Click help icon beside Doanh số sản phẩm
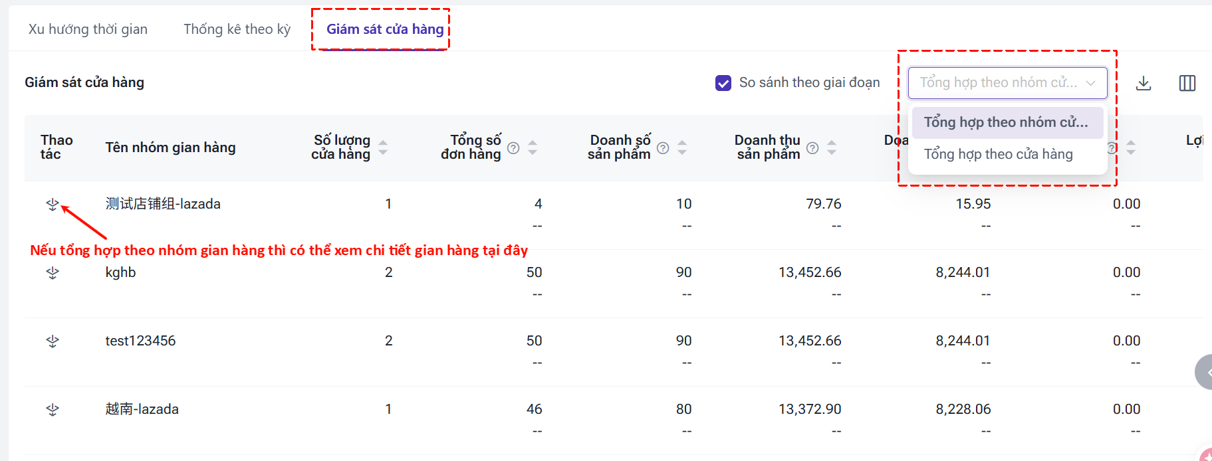This screenshot has width=1212, height=461. [x=663, y=148]
